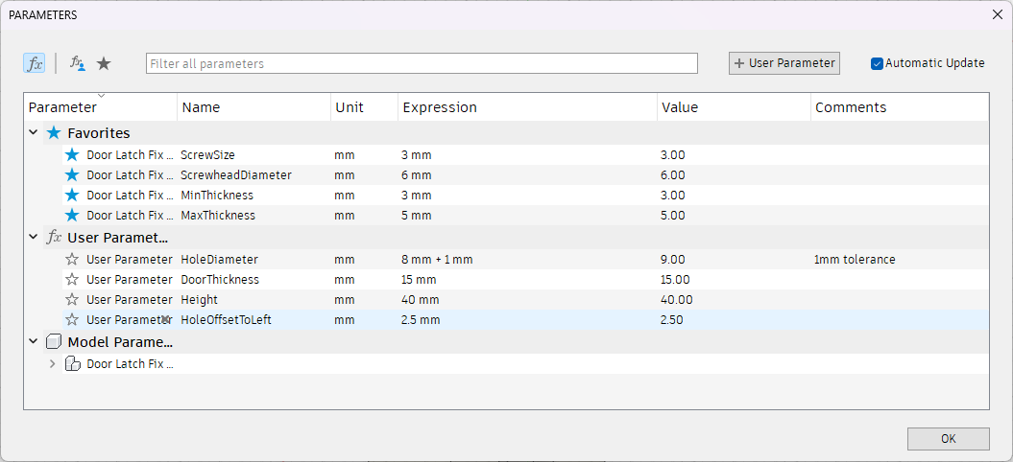
Task: Select the ScrewheadDiameter name cell
Action: pos(253,174)
